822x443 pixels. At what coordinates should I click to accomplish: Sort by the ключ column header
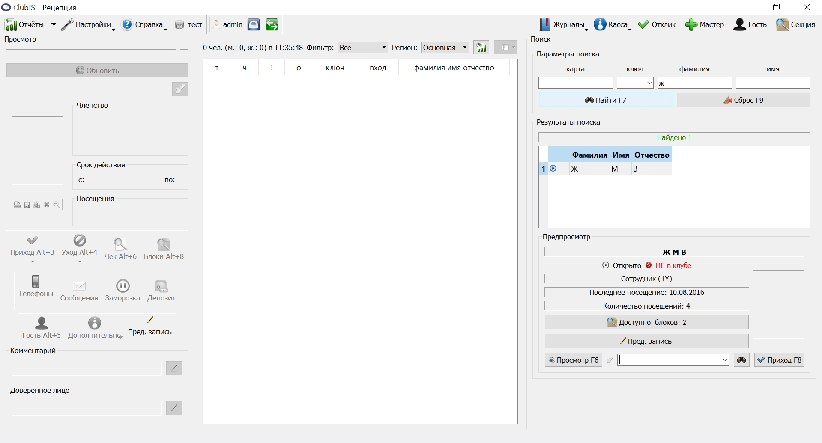335,68
